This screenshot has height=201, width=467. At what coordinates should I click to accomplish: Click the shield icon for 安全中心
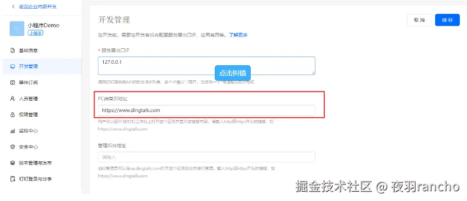click(12, 147)
